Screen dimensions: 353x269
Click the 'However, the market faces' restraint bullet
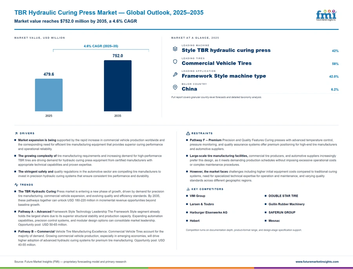262,176
